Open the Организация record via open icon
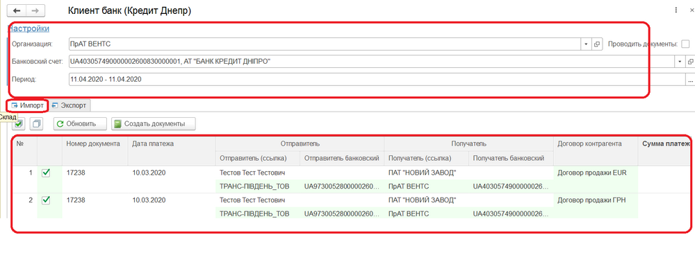The height and width of the screenshot is (269, 695). click(x=596, y=44)
